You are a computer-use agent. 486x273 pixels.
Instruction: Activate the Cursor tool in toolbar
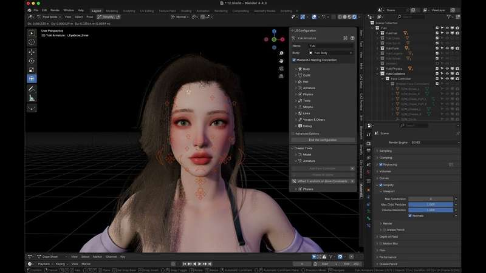click(x=32, y=42)
